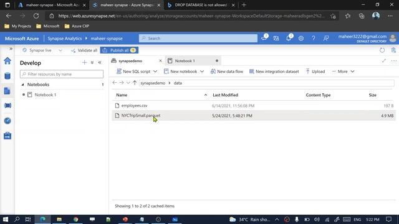Open the Manage hub toolbox icon
The image size is (399, 224).
point(7,136)
